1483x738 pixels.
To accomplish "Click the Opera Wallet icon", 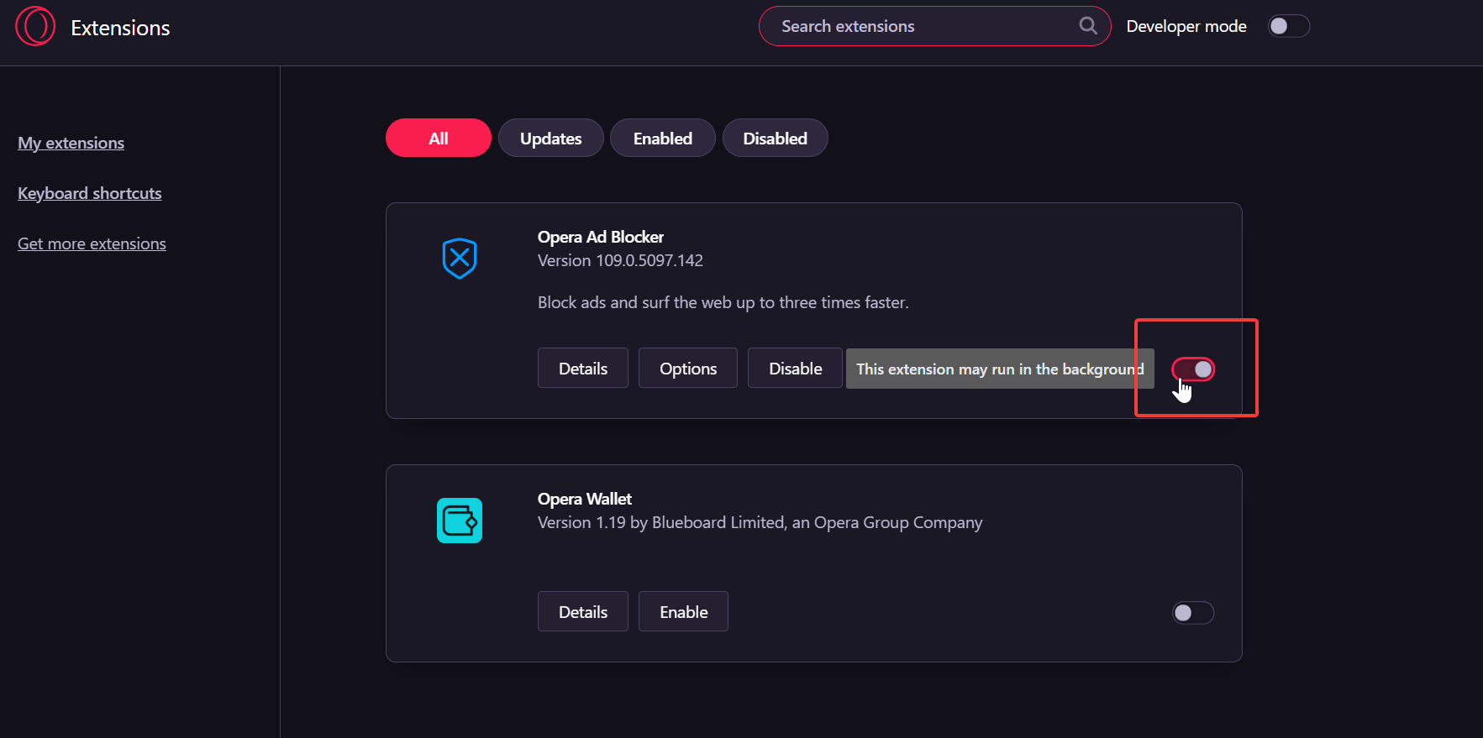I will (460, 521).
